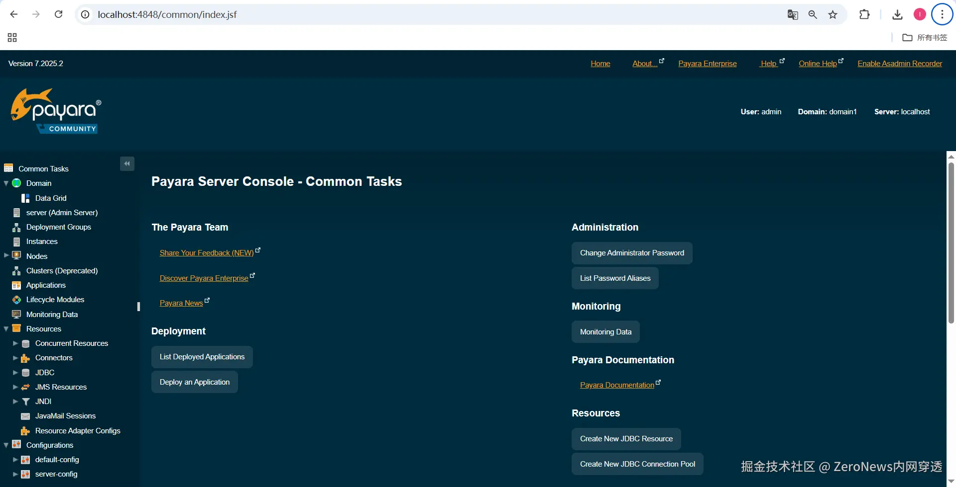Viewport: 956px width, 487px height.
Task: Collapse the left navigation sidebar
Action: (x=127, y=163)
